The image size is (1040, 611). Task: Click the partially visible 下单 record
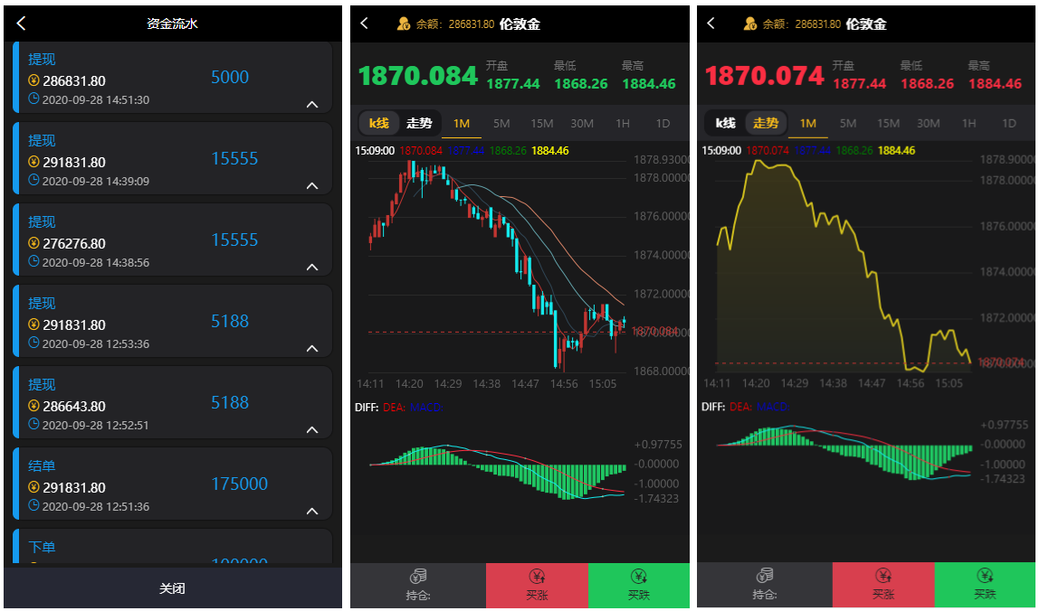(x=173, y=547)
